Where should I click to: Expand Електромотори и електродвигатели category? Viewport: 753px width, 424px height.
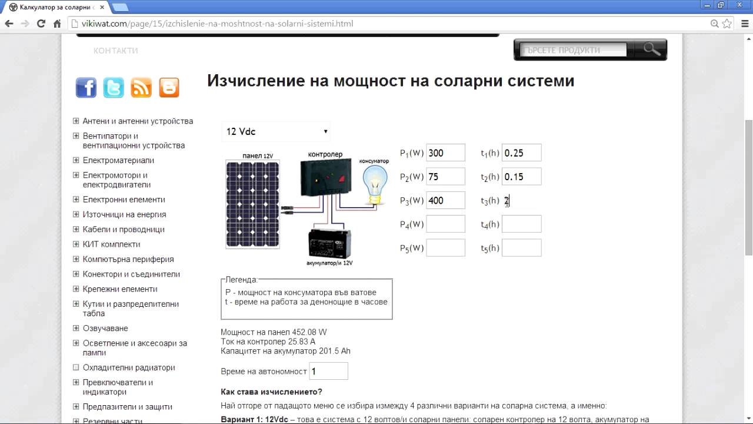point(76,175)
